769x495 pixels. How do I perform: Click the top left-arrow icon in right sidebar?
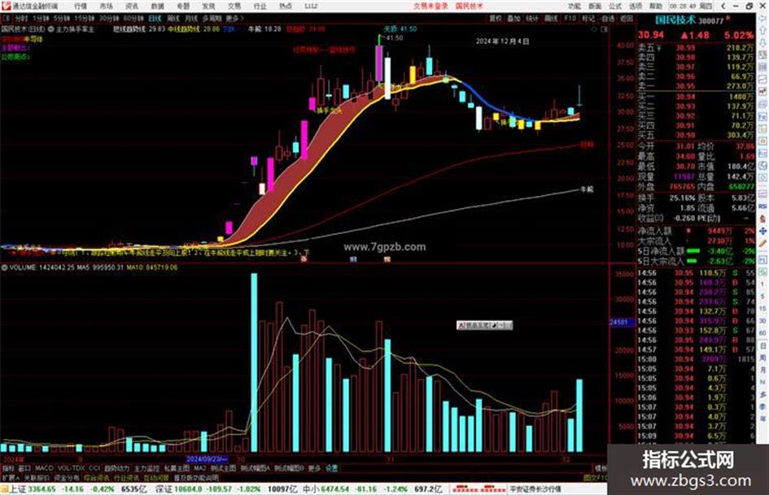762,19
